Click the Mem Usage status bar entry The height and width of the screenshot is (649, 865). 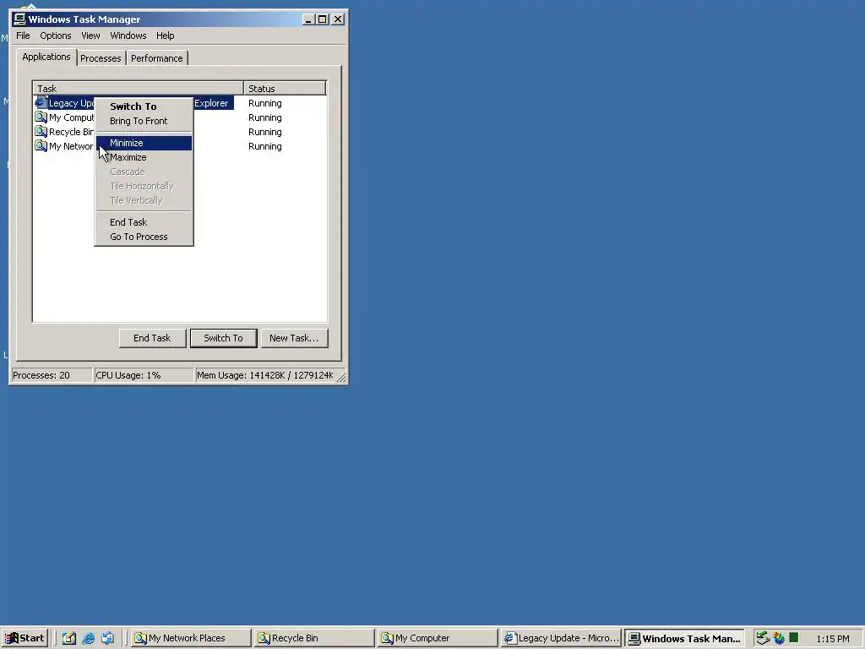click(x=265, y=375)
